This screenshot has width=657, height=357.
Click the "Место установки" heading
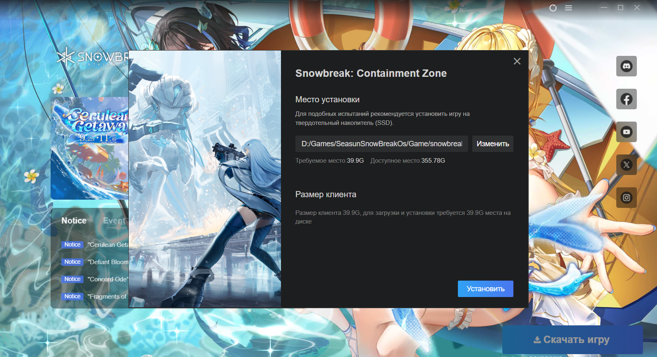327,99
